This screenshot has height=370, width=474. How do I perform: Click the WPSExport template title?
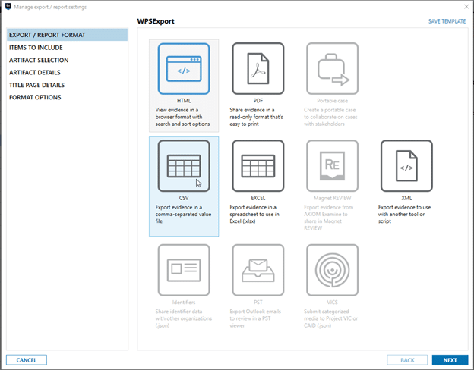tap(156, 21)
